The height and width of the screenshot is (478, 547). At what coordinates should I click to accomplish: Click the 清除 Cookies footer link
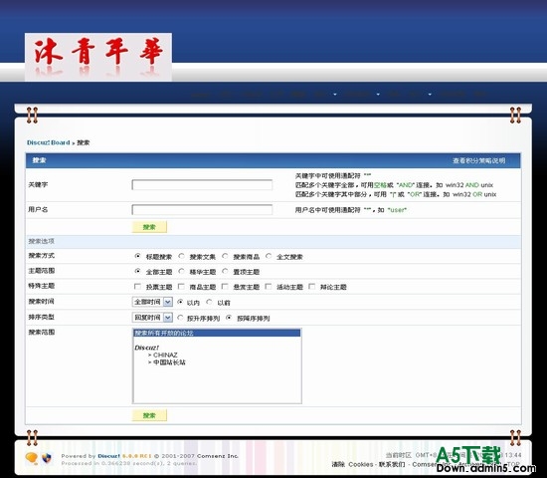click(352, 464)
